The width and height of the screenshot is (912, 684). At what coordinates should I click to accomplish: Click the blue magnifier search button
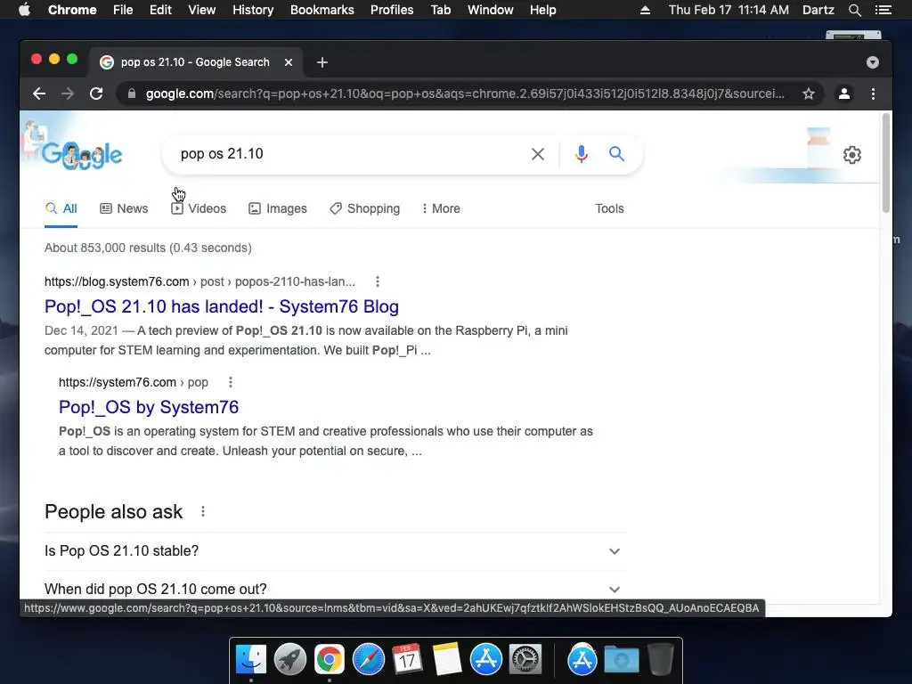tap(616, 153)
